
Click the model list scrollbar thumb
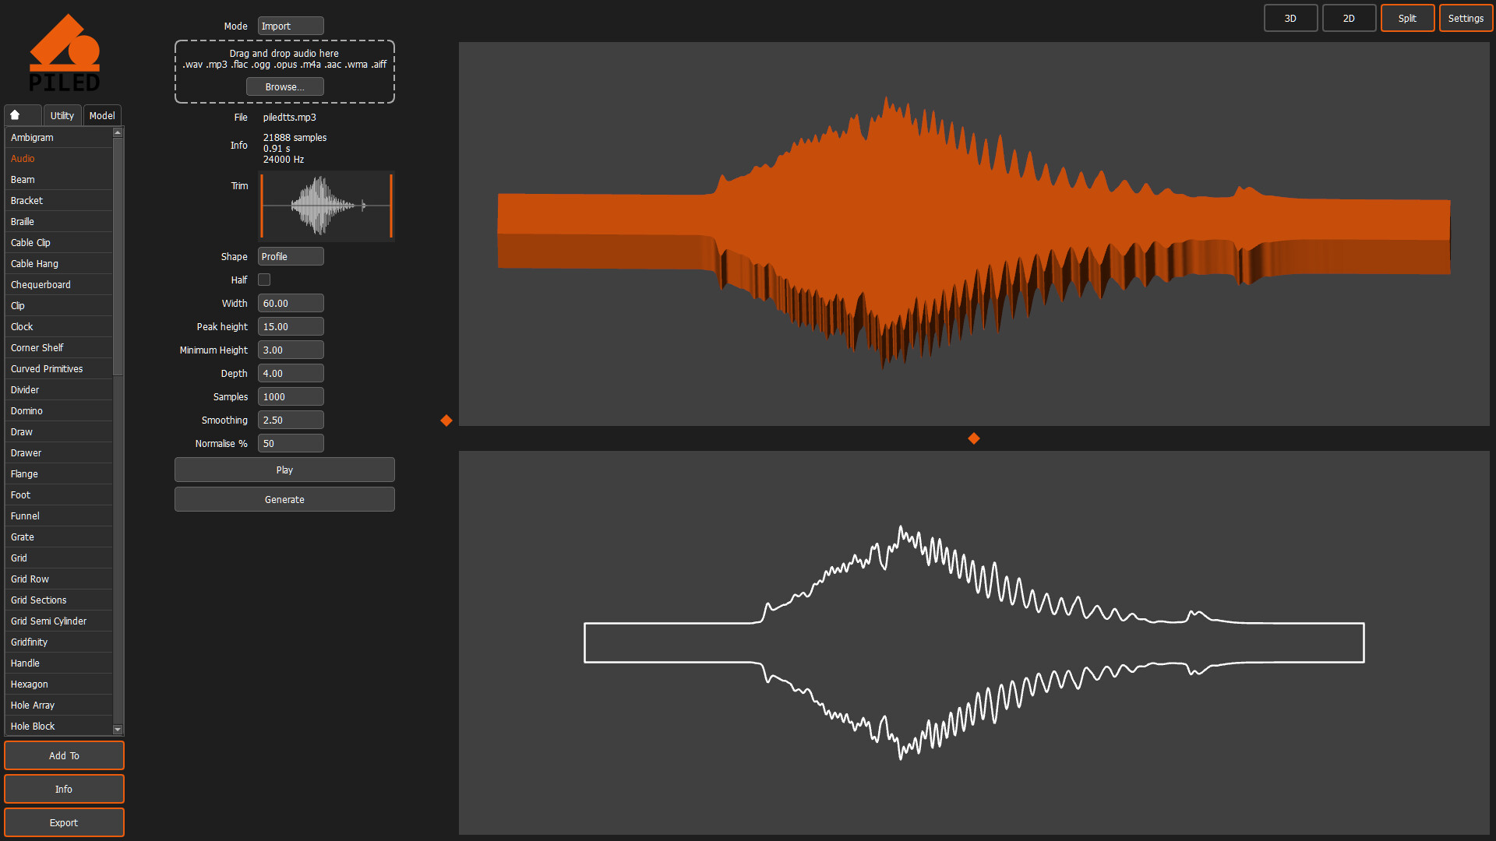click(118, 256)
